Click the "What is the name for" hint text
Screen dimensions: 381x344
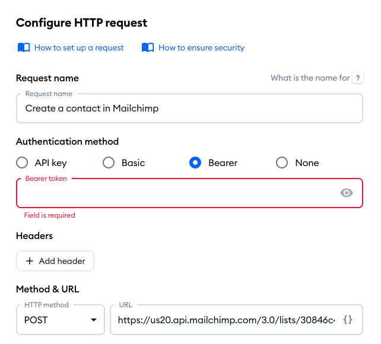pos(310,78)
